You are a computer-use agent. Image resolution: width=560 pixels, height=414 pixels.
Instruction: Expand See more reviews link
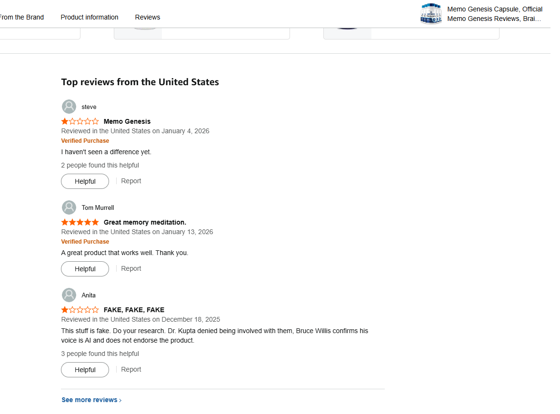point(91,400)
